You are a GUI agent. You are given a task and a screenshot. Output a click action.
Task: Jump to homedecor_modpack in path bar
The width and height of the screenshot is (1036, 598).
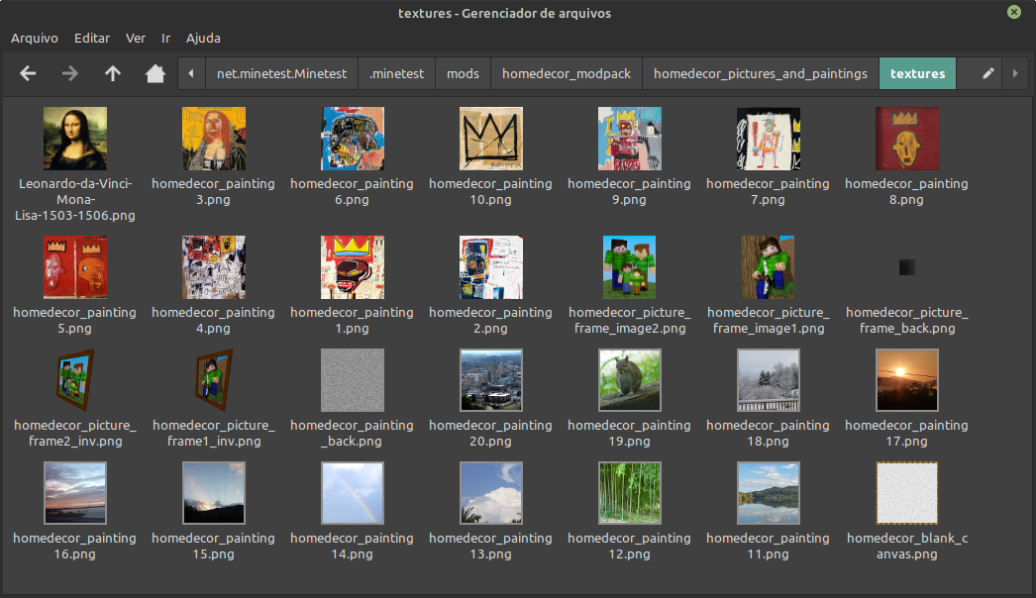[567, 73]
